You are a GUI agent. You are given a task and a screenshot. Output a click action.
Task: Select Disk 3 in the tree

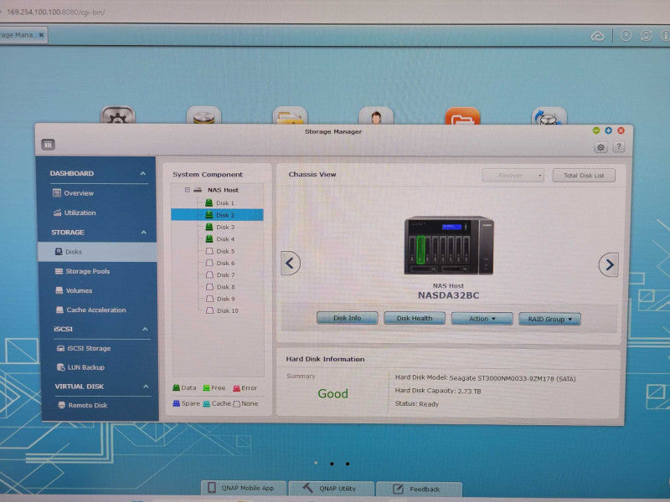(220, 227)
